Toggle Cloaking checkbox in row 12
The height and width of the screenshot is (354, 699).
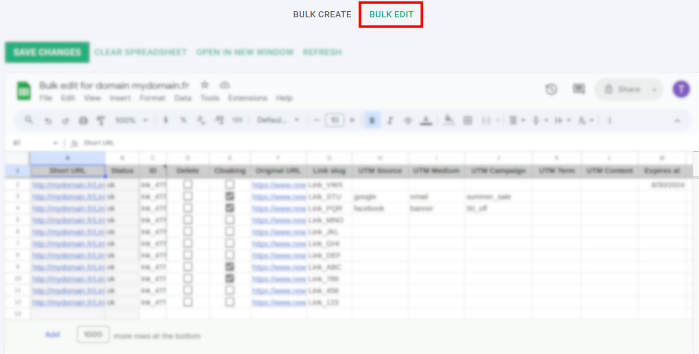click(x=230, y=302)
